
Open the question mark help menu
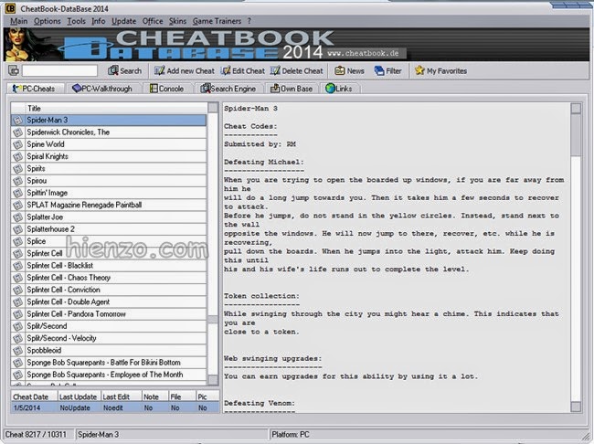coord(249,21)
